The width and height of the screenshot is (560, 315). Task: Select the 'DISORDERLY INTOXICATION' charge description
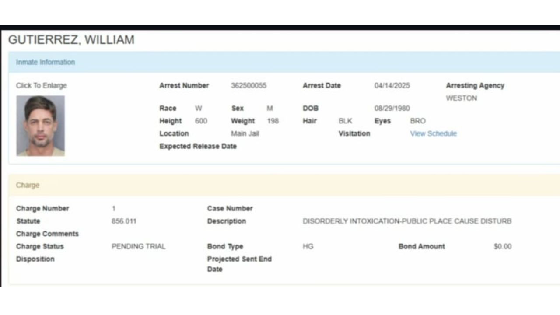407,221
